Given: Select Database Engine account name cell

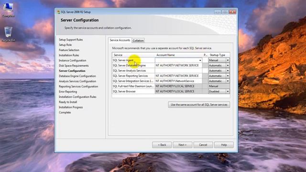Looking at the screenshot, I should 178,65.
